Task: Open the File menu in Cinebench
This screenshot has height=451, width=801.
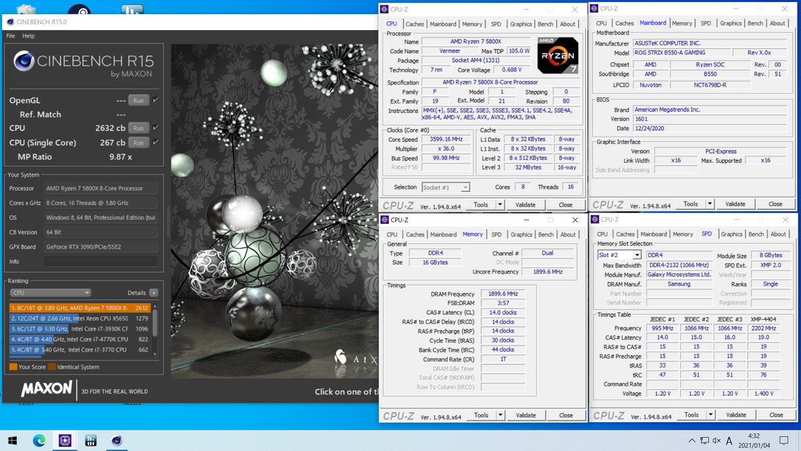Action: pyautogui.click(x=11, y=35)
